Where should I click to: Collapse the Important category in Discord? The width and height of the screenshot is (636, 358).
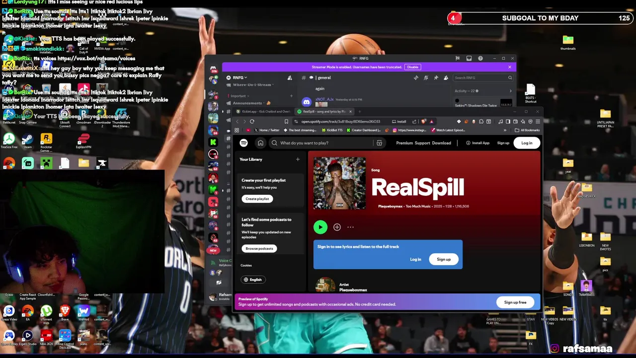[238, 96]
